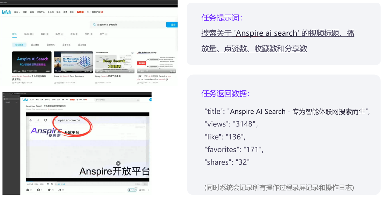Click magnifier icon in 'anspire ai search' box
Viewport: 382px width, 197px height.
click(x=94, y=25)
